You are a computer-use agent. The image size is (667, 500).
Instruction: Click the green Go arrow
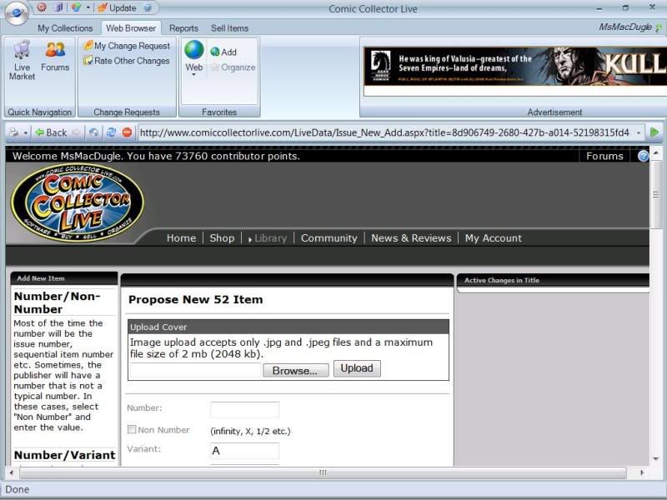point(654,132)
